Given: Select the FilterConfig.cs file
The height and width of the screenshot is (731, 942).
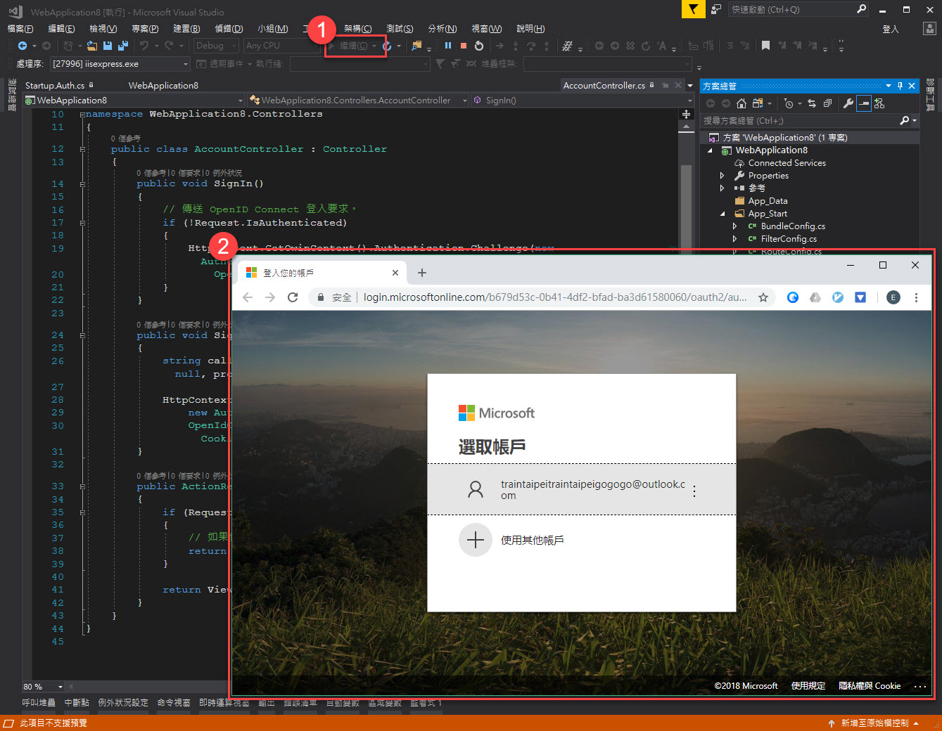Looking at the screenshot, I should 789,239.
